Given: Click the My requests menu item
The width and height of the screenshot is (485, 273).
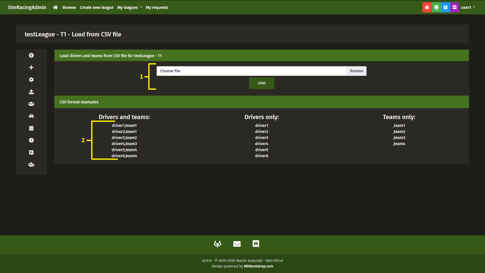Looking at the screenshot, I should 157,7.
